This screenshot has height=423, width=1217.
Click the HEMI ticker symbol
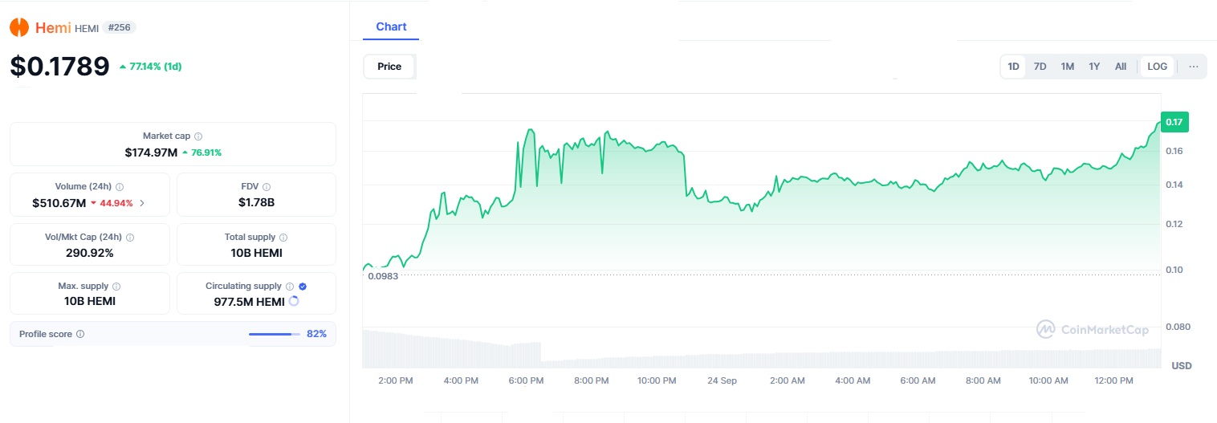[87, 28]
